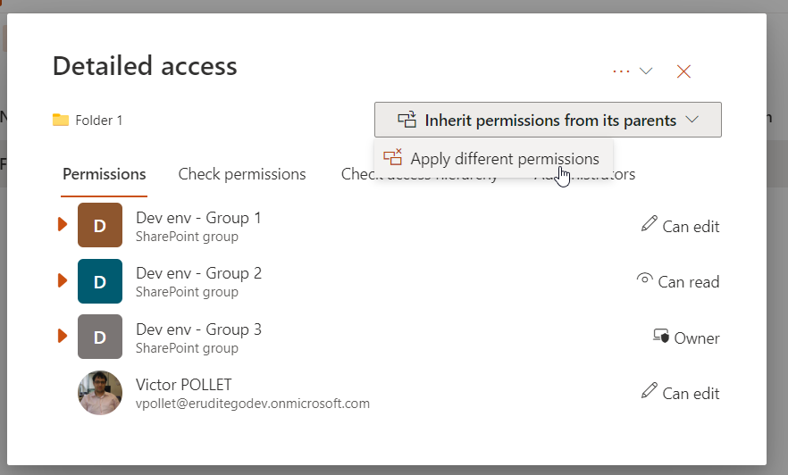Click the pencil icon on Victor POLLET's row

click(650, 391)
